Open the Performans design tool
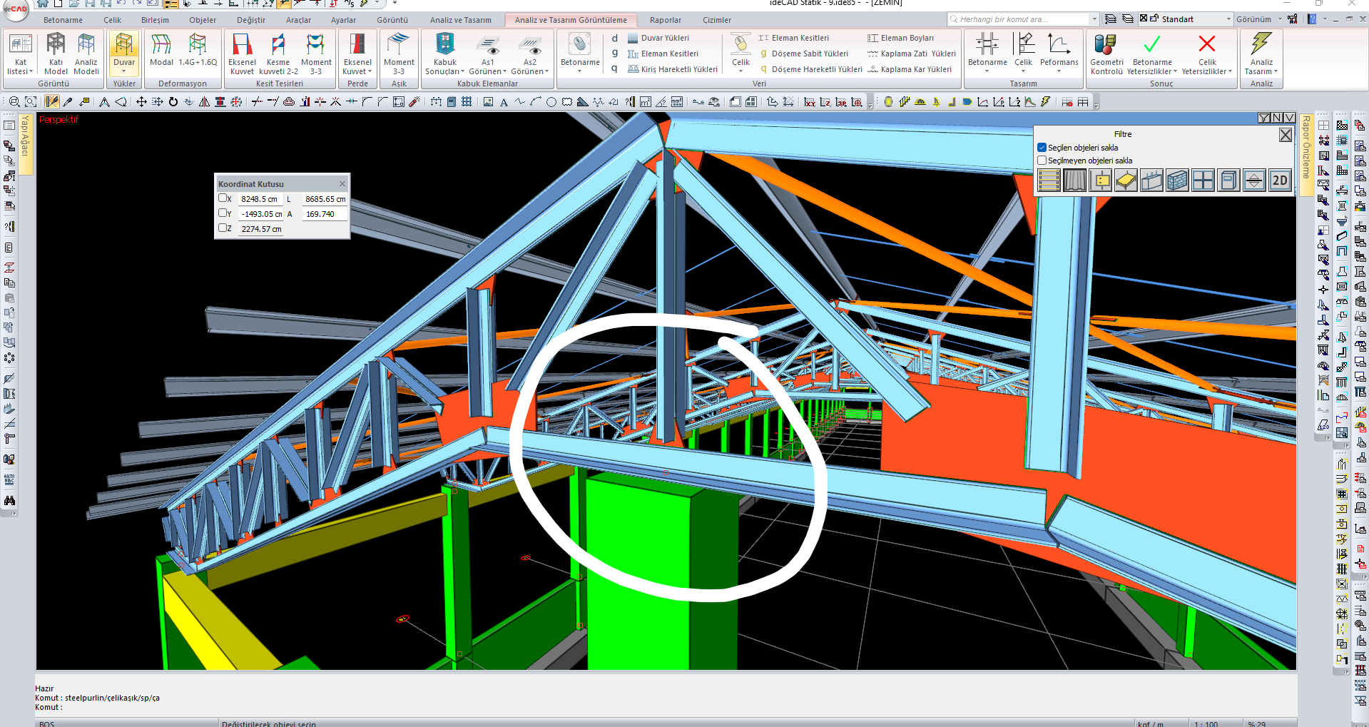This screenshot has height=727, width=1369. tap(1059, 54)
